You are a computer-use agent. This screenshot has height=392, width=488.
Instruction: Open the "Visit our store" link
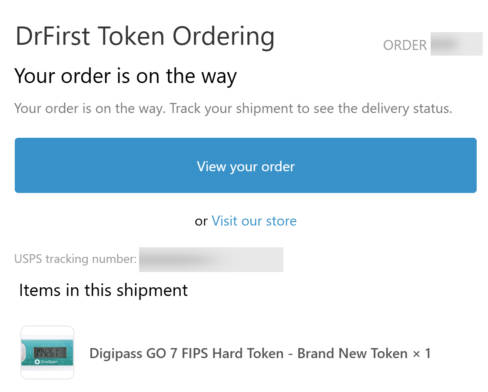[254, 221]
